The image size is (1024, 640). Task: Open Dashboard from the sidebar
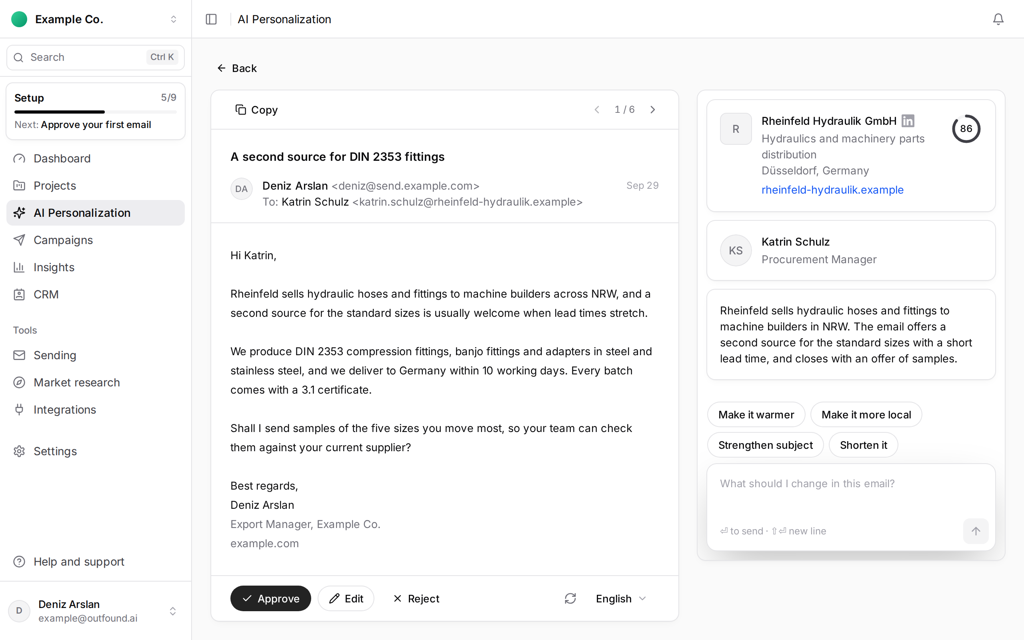click(x=96, y=158)
